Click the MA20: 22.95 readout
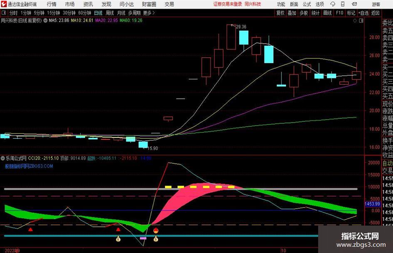The width and height of the screenshot is (393, 253). point(106,20)
